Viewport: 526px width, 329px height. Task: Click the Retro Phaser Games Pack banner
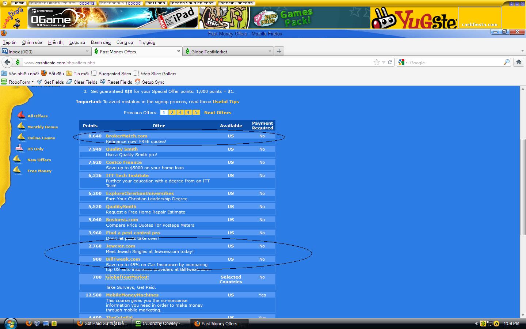point(284,18)
